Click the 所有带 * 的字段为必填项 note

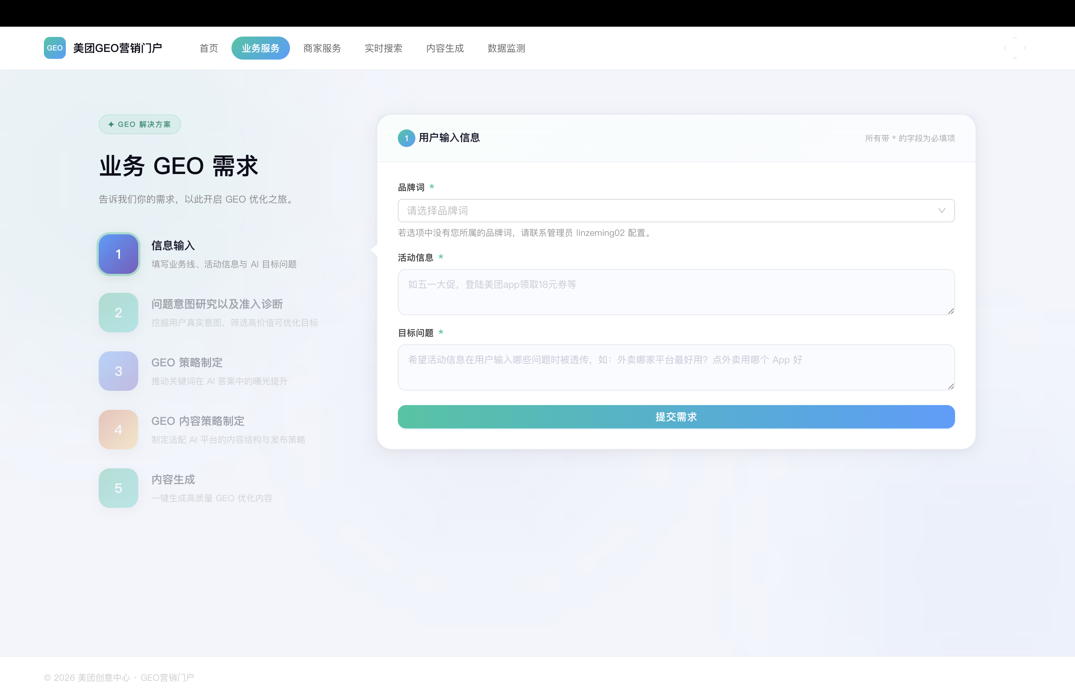pos(910,138)
